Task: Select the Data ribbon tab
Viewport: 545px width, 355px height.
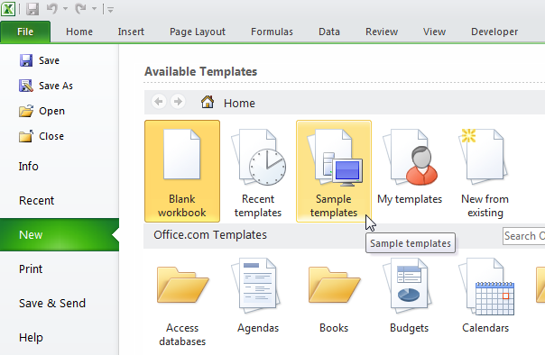Action: [x=329, y=32]
